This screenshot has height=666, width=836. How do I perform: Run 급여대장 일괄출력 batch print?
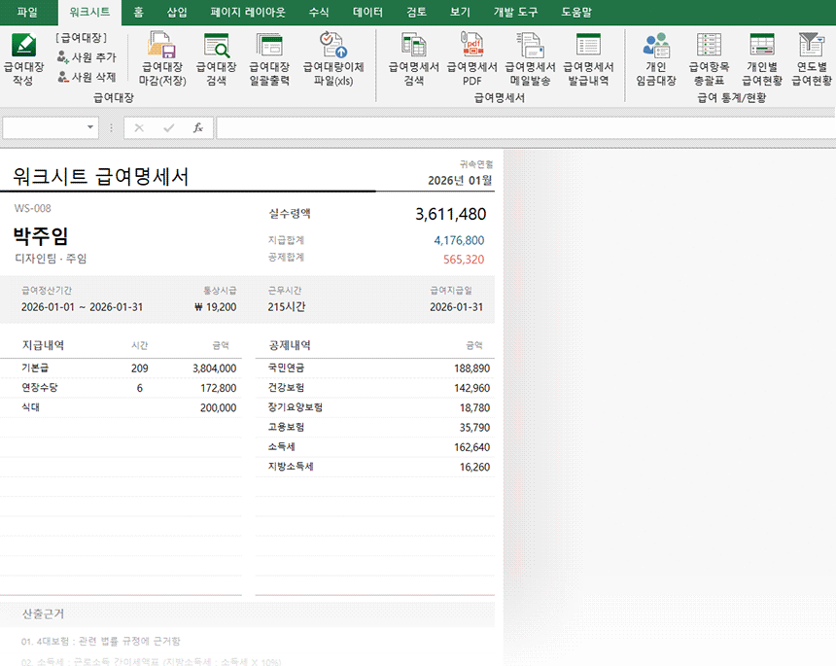click(269, 58)
